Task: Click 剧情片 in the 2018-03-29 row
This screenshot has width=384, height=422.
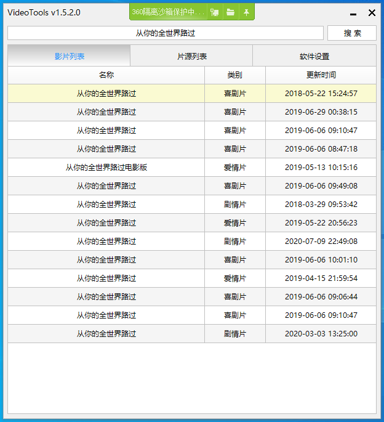Action: click(234, 205)
